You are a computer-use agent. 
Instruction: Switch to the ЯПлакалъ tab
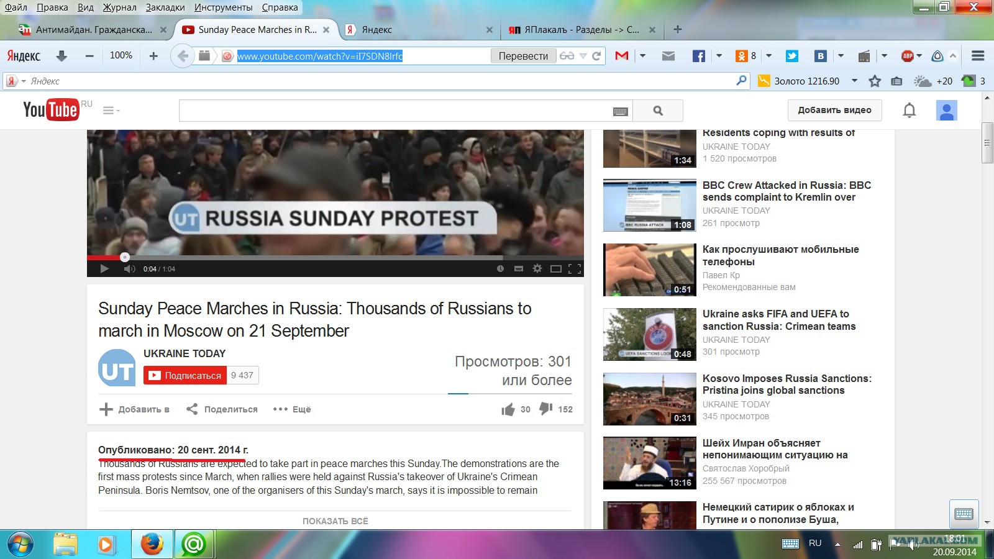click(x=582, y=29)
